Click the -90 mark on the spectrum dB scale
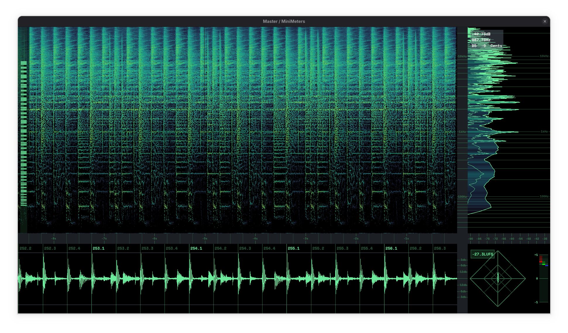568x333 pixels. (471, 239)
